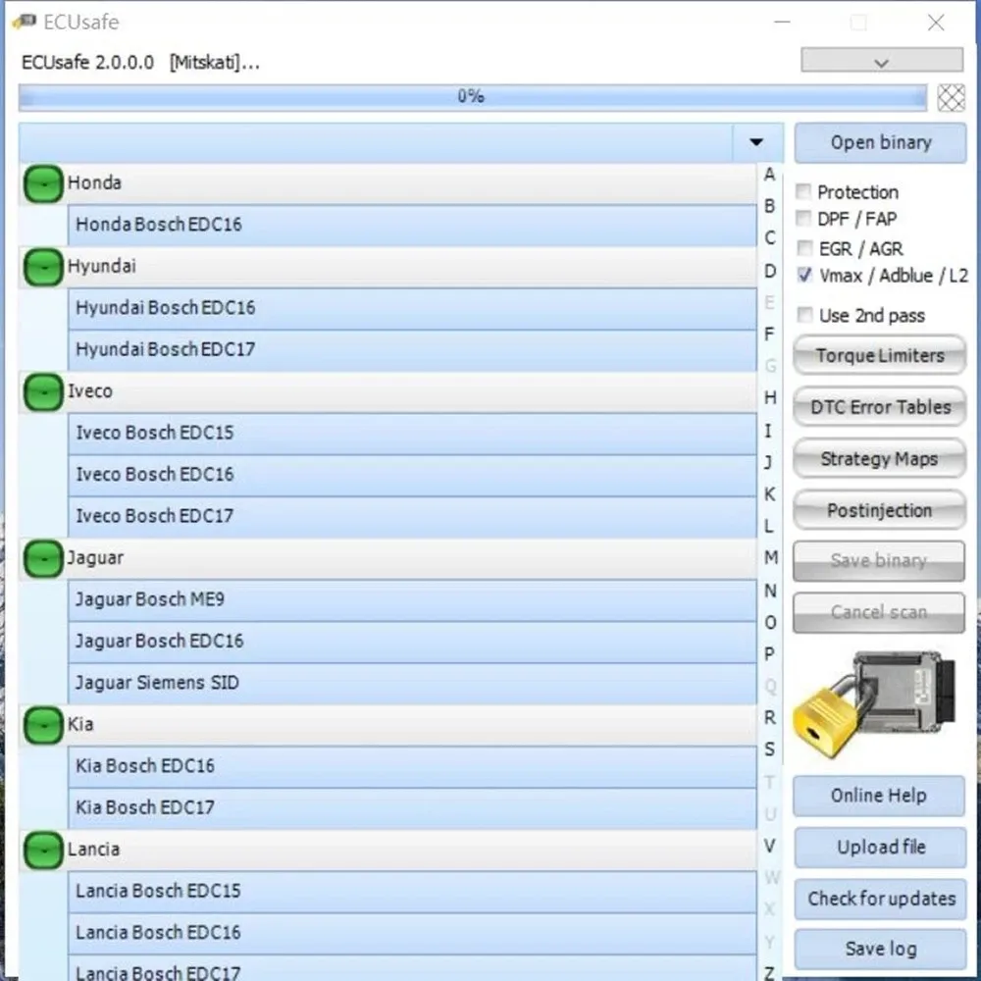981x981 pixels.
Task: Open the top-right language dropdown
Action: tap(881, 61)
